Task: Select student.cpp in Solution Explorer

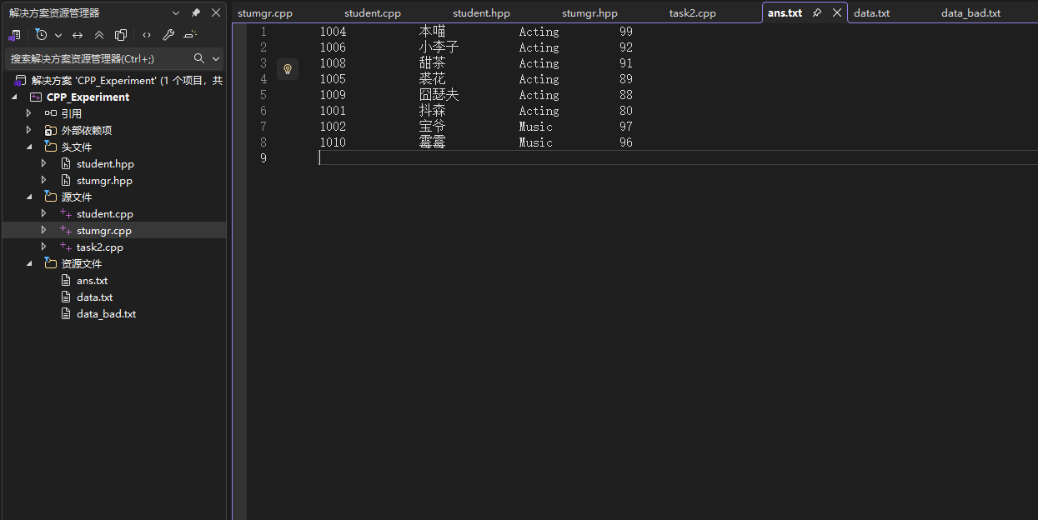Action: click(105, 214)
